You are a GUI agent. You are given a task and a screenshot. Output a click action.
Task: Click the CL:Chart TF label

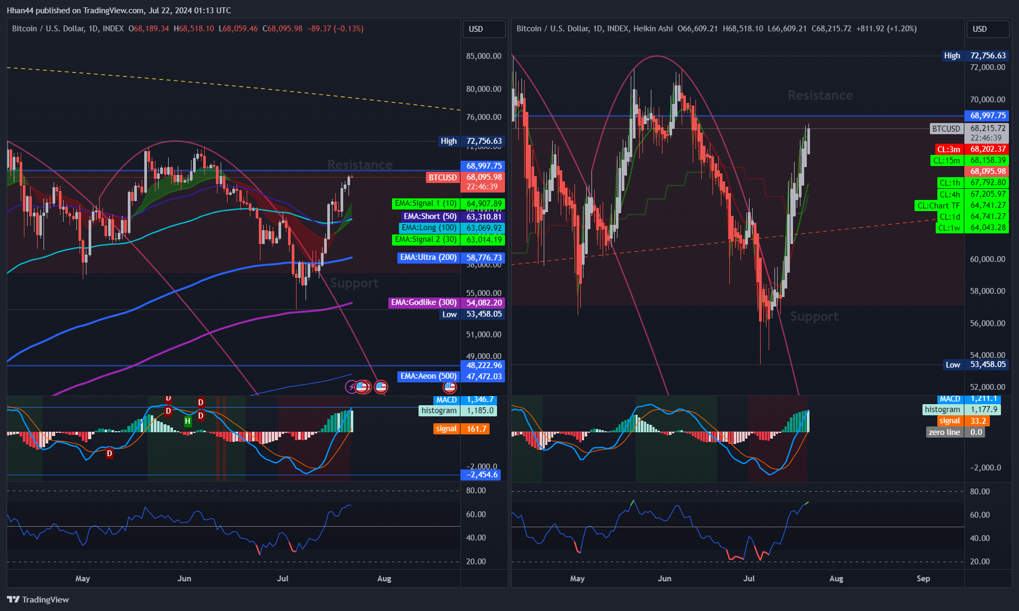coord(938,206)
